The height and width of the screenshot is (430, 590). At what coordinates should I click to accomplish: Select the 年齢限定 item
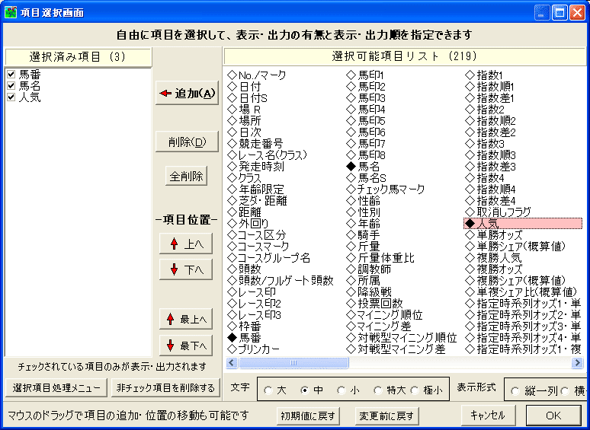256,190
